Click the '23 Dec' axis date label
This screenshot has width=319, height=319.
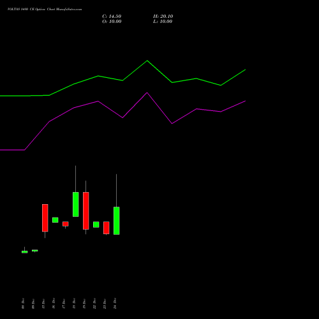click(x=105, y=304)
